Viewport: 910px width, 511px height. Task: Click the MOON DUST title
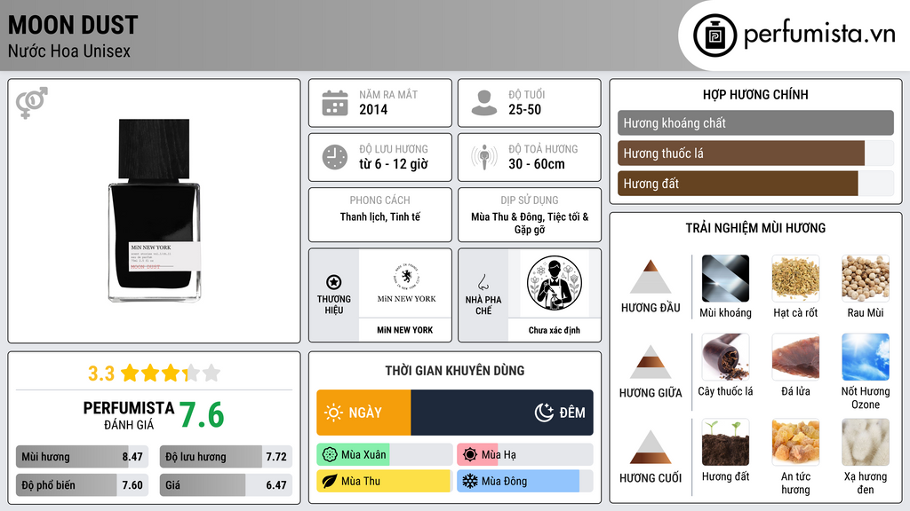click(x=73, y=25)
